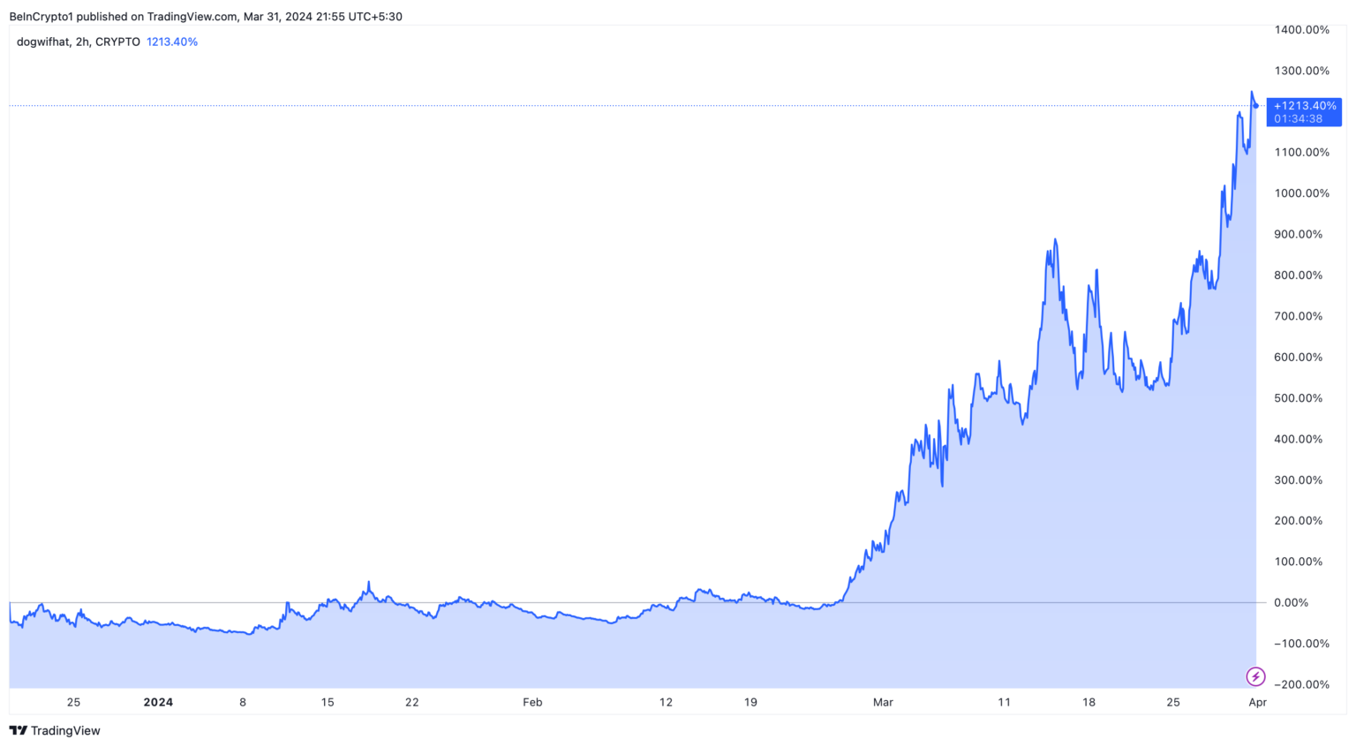Click the last price dot on chart line

coord(1256,106)
